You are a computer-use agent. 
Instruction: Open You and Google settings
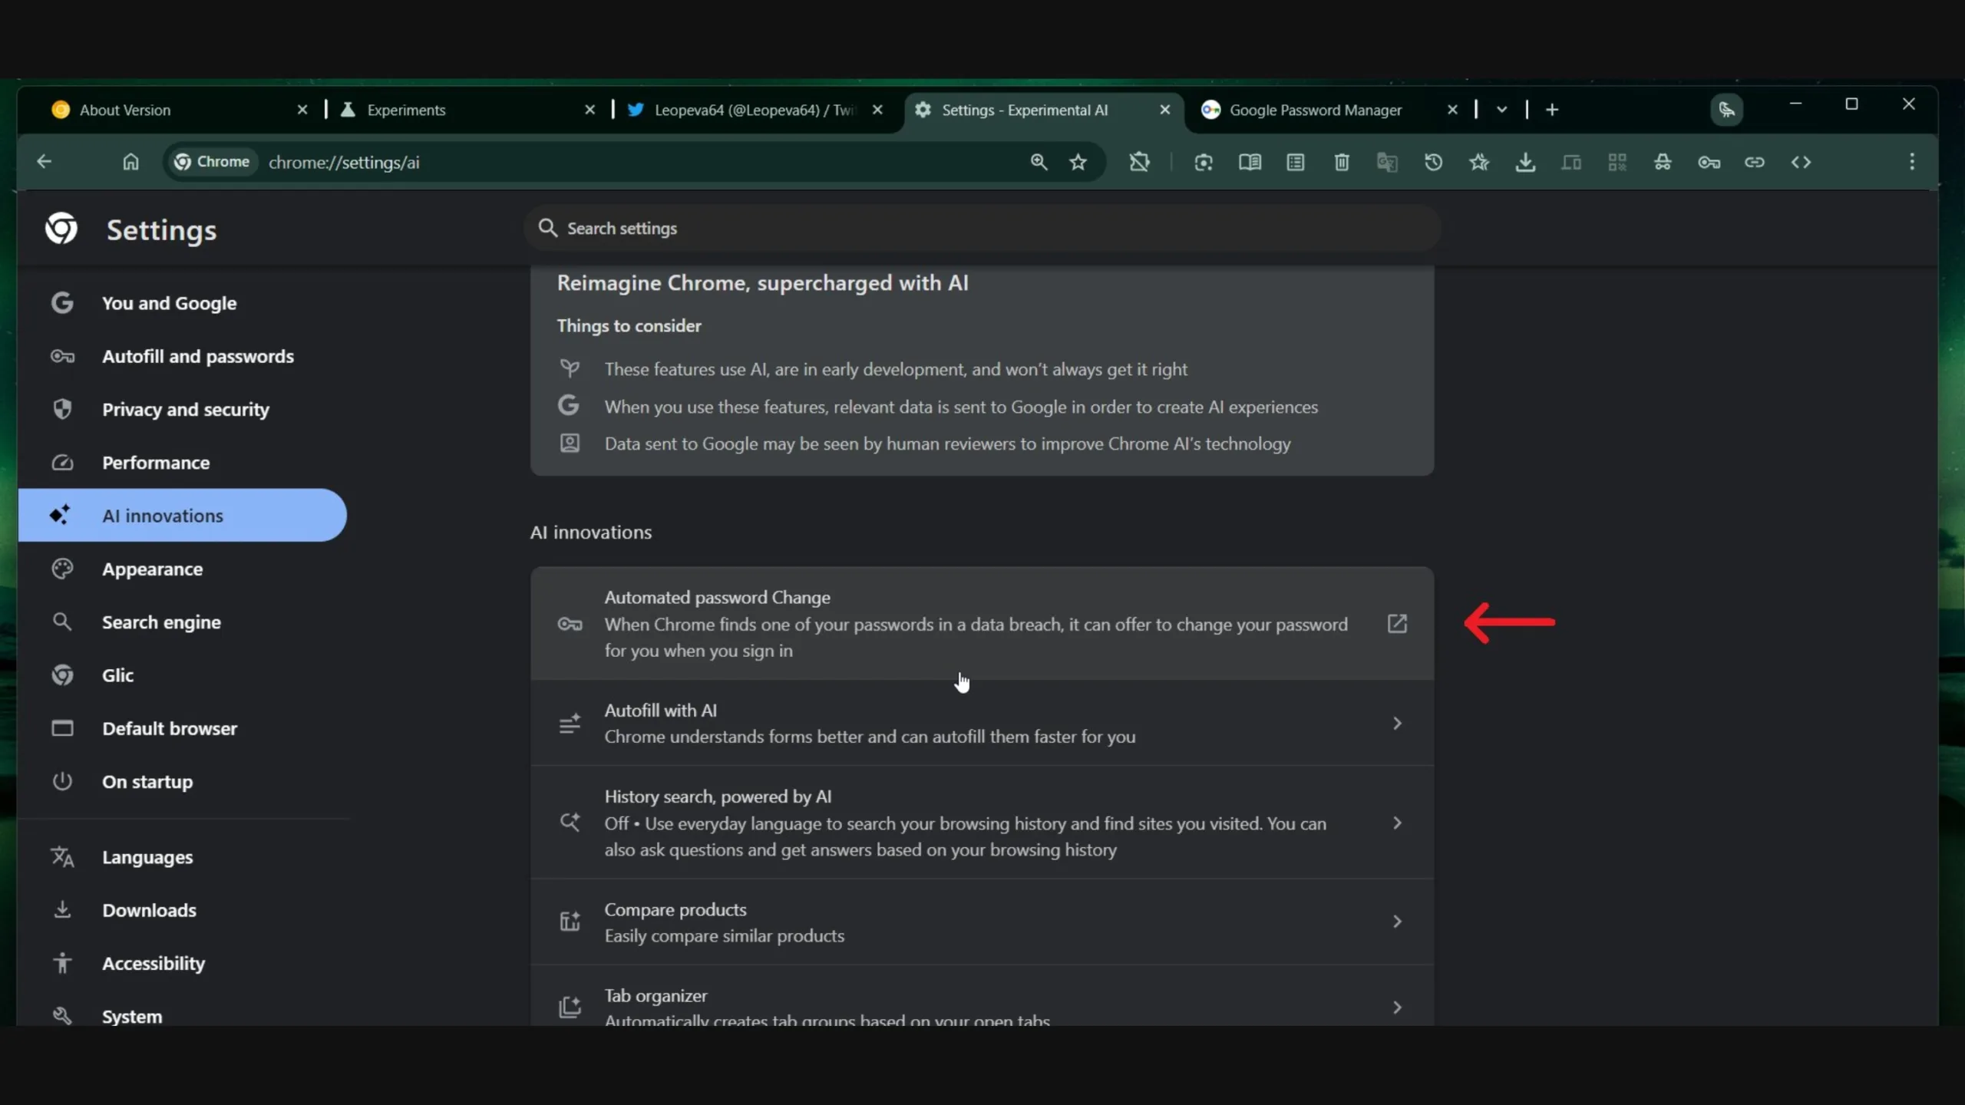click(183, 303)
